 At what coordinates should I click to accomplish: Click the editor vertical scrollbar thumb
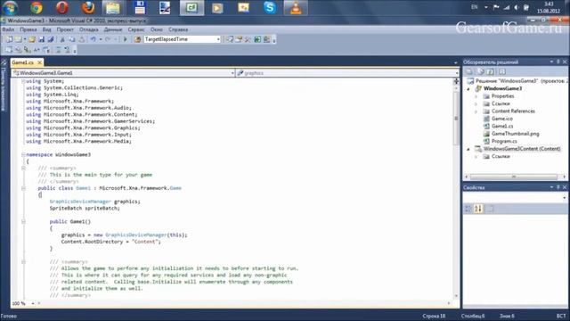point(456,118)
